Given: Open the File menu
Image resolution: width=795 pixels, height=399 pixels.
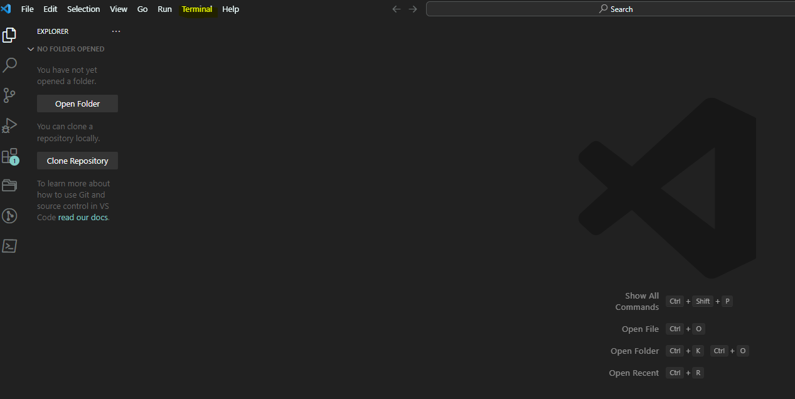Looking at the screenshot, I should coord(28,9).
